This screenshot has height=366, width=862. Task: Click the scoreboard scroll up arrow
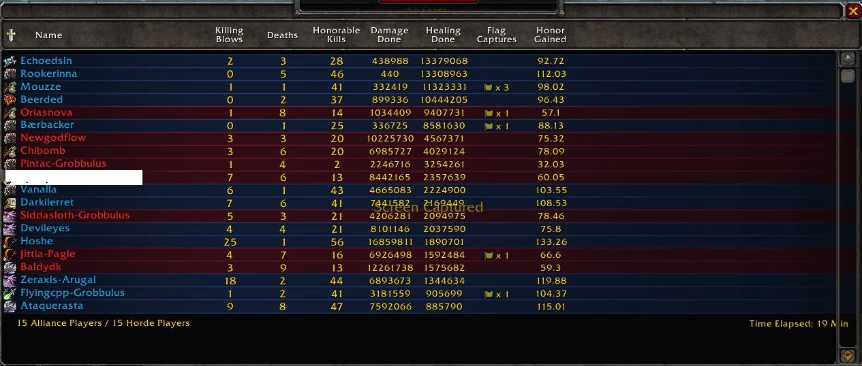(x=848, y=59)
